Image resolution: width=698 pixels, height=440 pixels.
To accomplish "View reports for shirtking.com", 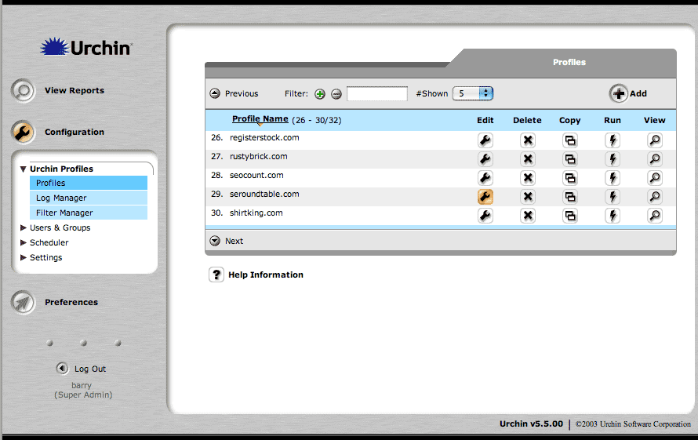I will pyautogui.click(x=655, y=216).
